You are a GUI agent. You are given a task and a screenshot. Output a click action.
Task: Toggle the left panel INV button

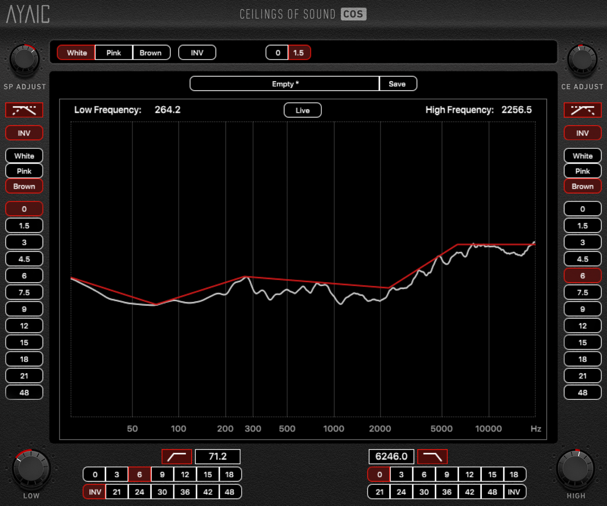pos(24,133)
